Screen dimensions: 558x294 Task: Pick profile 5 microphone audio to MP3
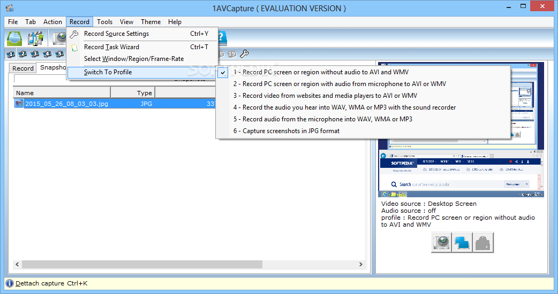(x=363, y=119)
